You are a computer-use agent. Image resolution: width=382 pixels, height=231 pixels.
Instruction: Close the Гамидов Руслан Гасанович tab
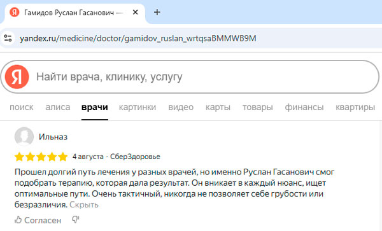click(135, 12)
